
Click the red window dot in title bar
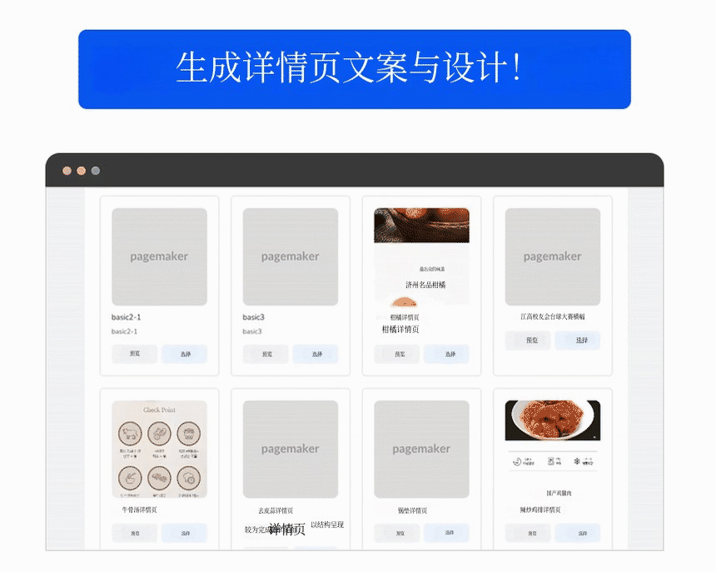pyautogui.click(x=67, y=171)
